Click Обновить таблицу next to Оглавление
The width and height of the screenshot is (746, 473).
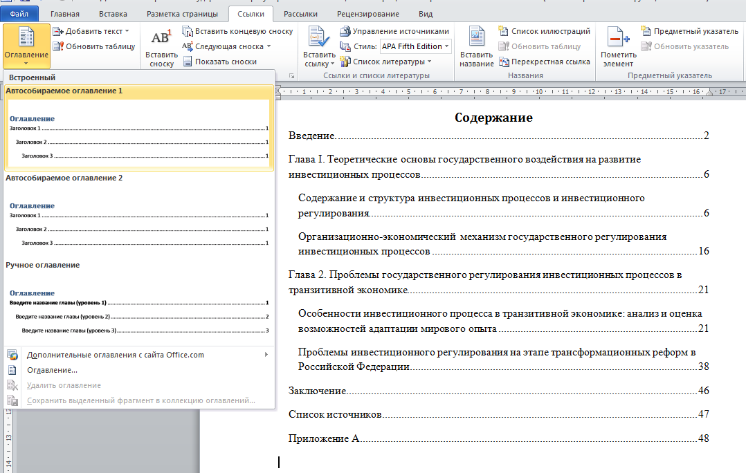[93, 46]
